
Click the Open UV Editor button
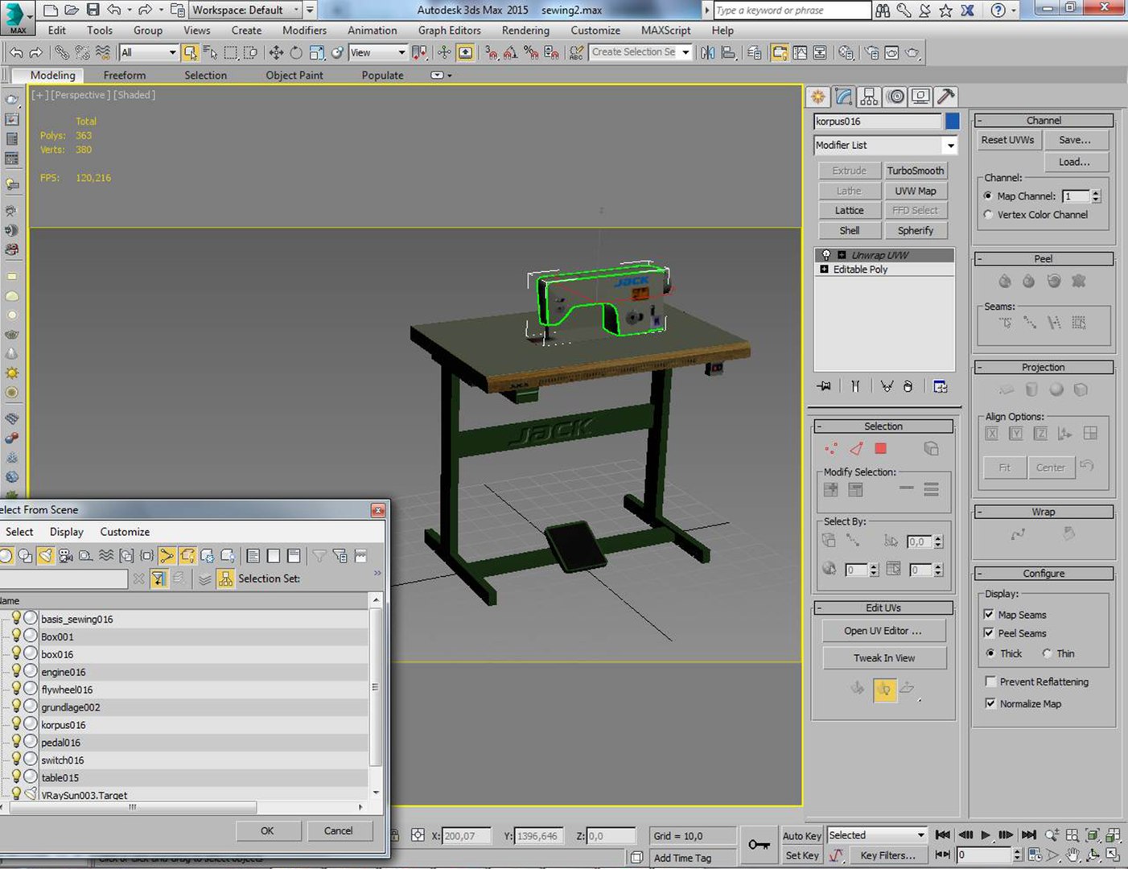883,631
